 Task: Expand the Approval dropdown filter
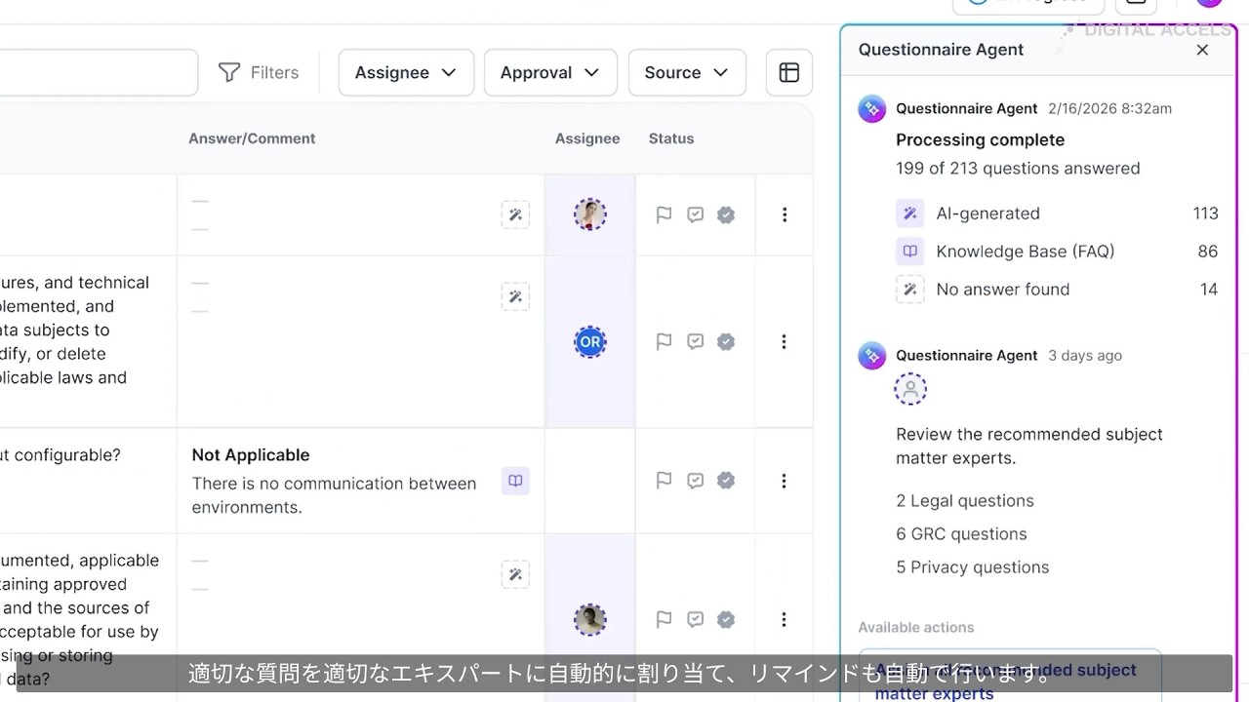pyautogui.click(x=550, y=73)
